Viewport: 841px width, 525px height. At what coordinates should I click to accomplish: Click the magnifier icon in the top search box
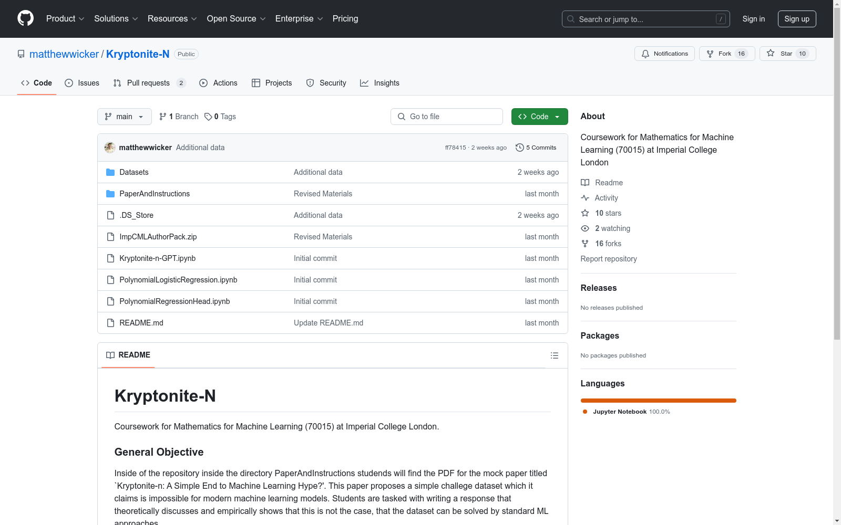[x=571, y=19]
